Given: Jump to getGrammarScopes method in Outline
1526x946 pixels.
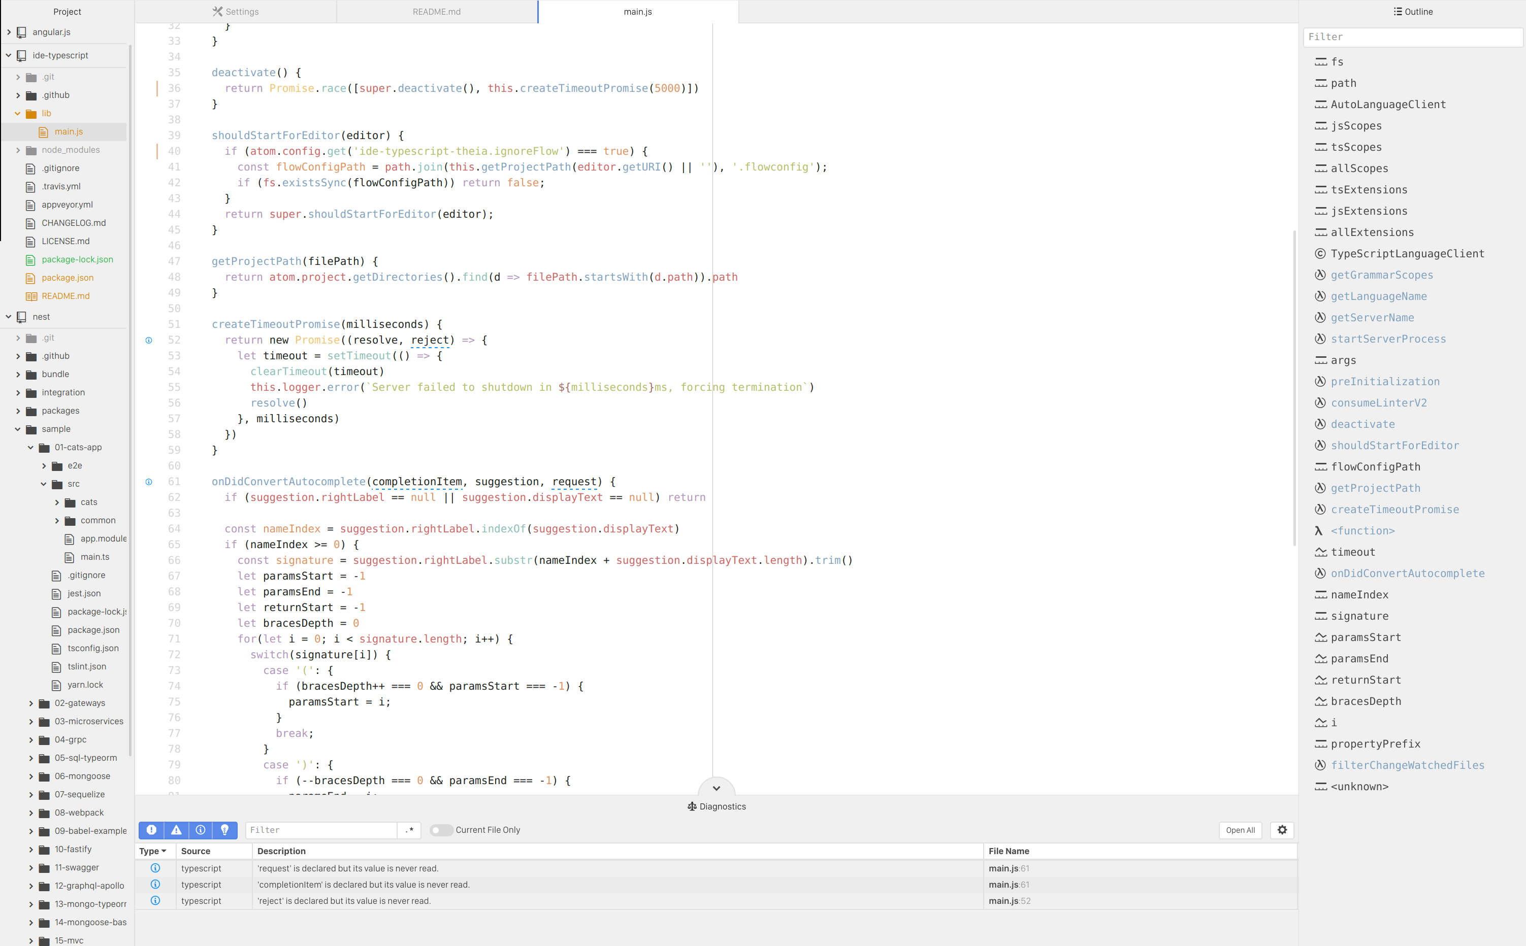Looking at the screenshot, I should tap(1381, 275).
